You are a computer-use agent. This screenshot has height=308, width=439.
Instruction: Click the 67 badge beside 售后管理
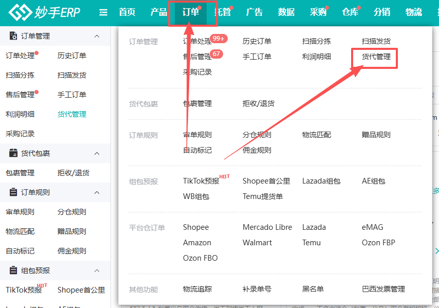click(x=217, y=54)
